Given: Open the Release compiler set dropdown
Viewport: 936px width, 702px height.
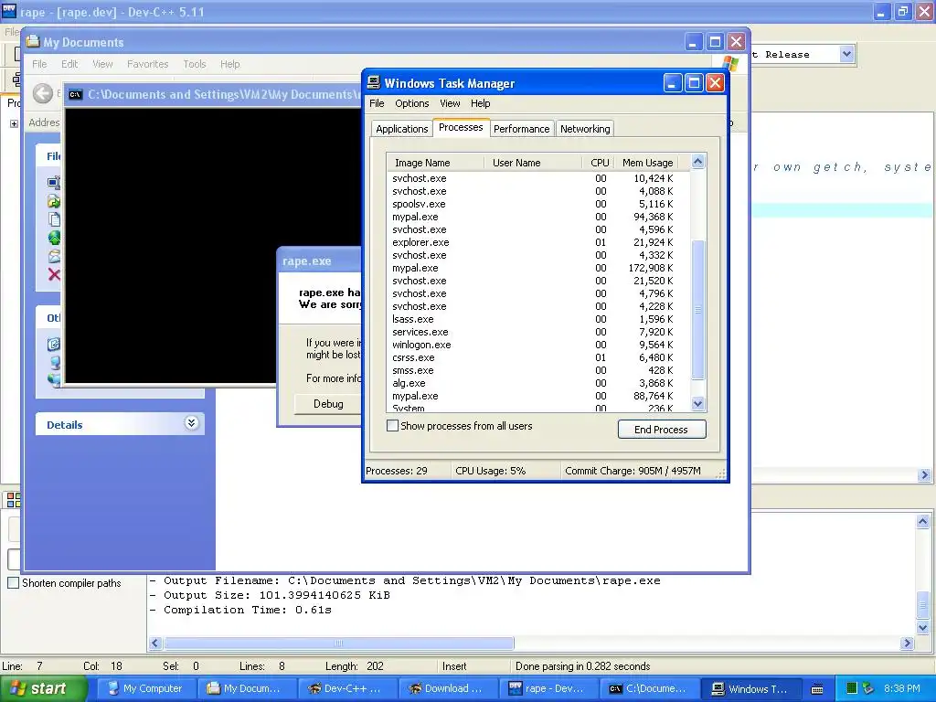Looking at the screenshot, I should coord(846,54).
